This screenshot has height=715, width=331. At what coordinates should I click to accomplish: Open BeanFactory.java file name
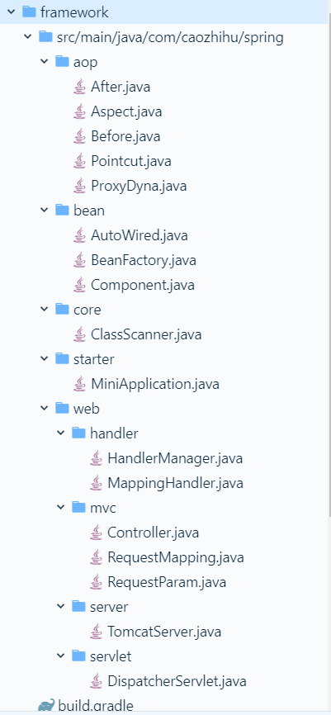144,260
